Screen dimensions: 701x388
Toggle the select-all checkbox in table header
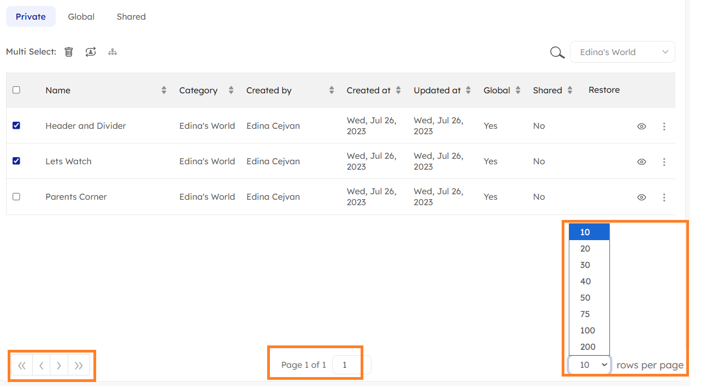[x=16, y=90]
